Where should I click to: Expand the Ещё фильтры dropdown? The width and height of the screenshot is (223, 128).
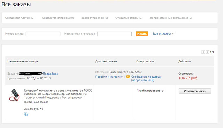coord(163,34)
